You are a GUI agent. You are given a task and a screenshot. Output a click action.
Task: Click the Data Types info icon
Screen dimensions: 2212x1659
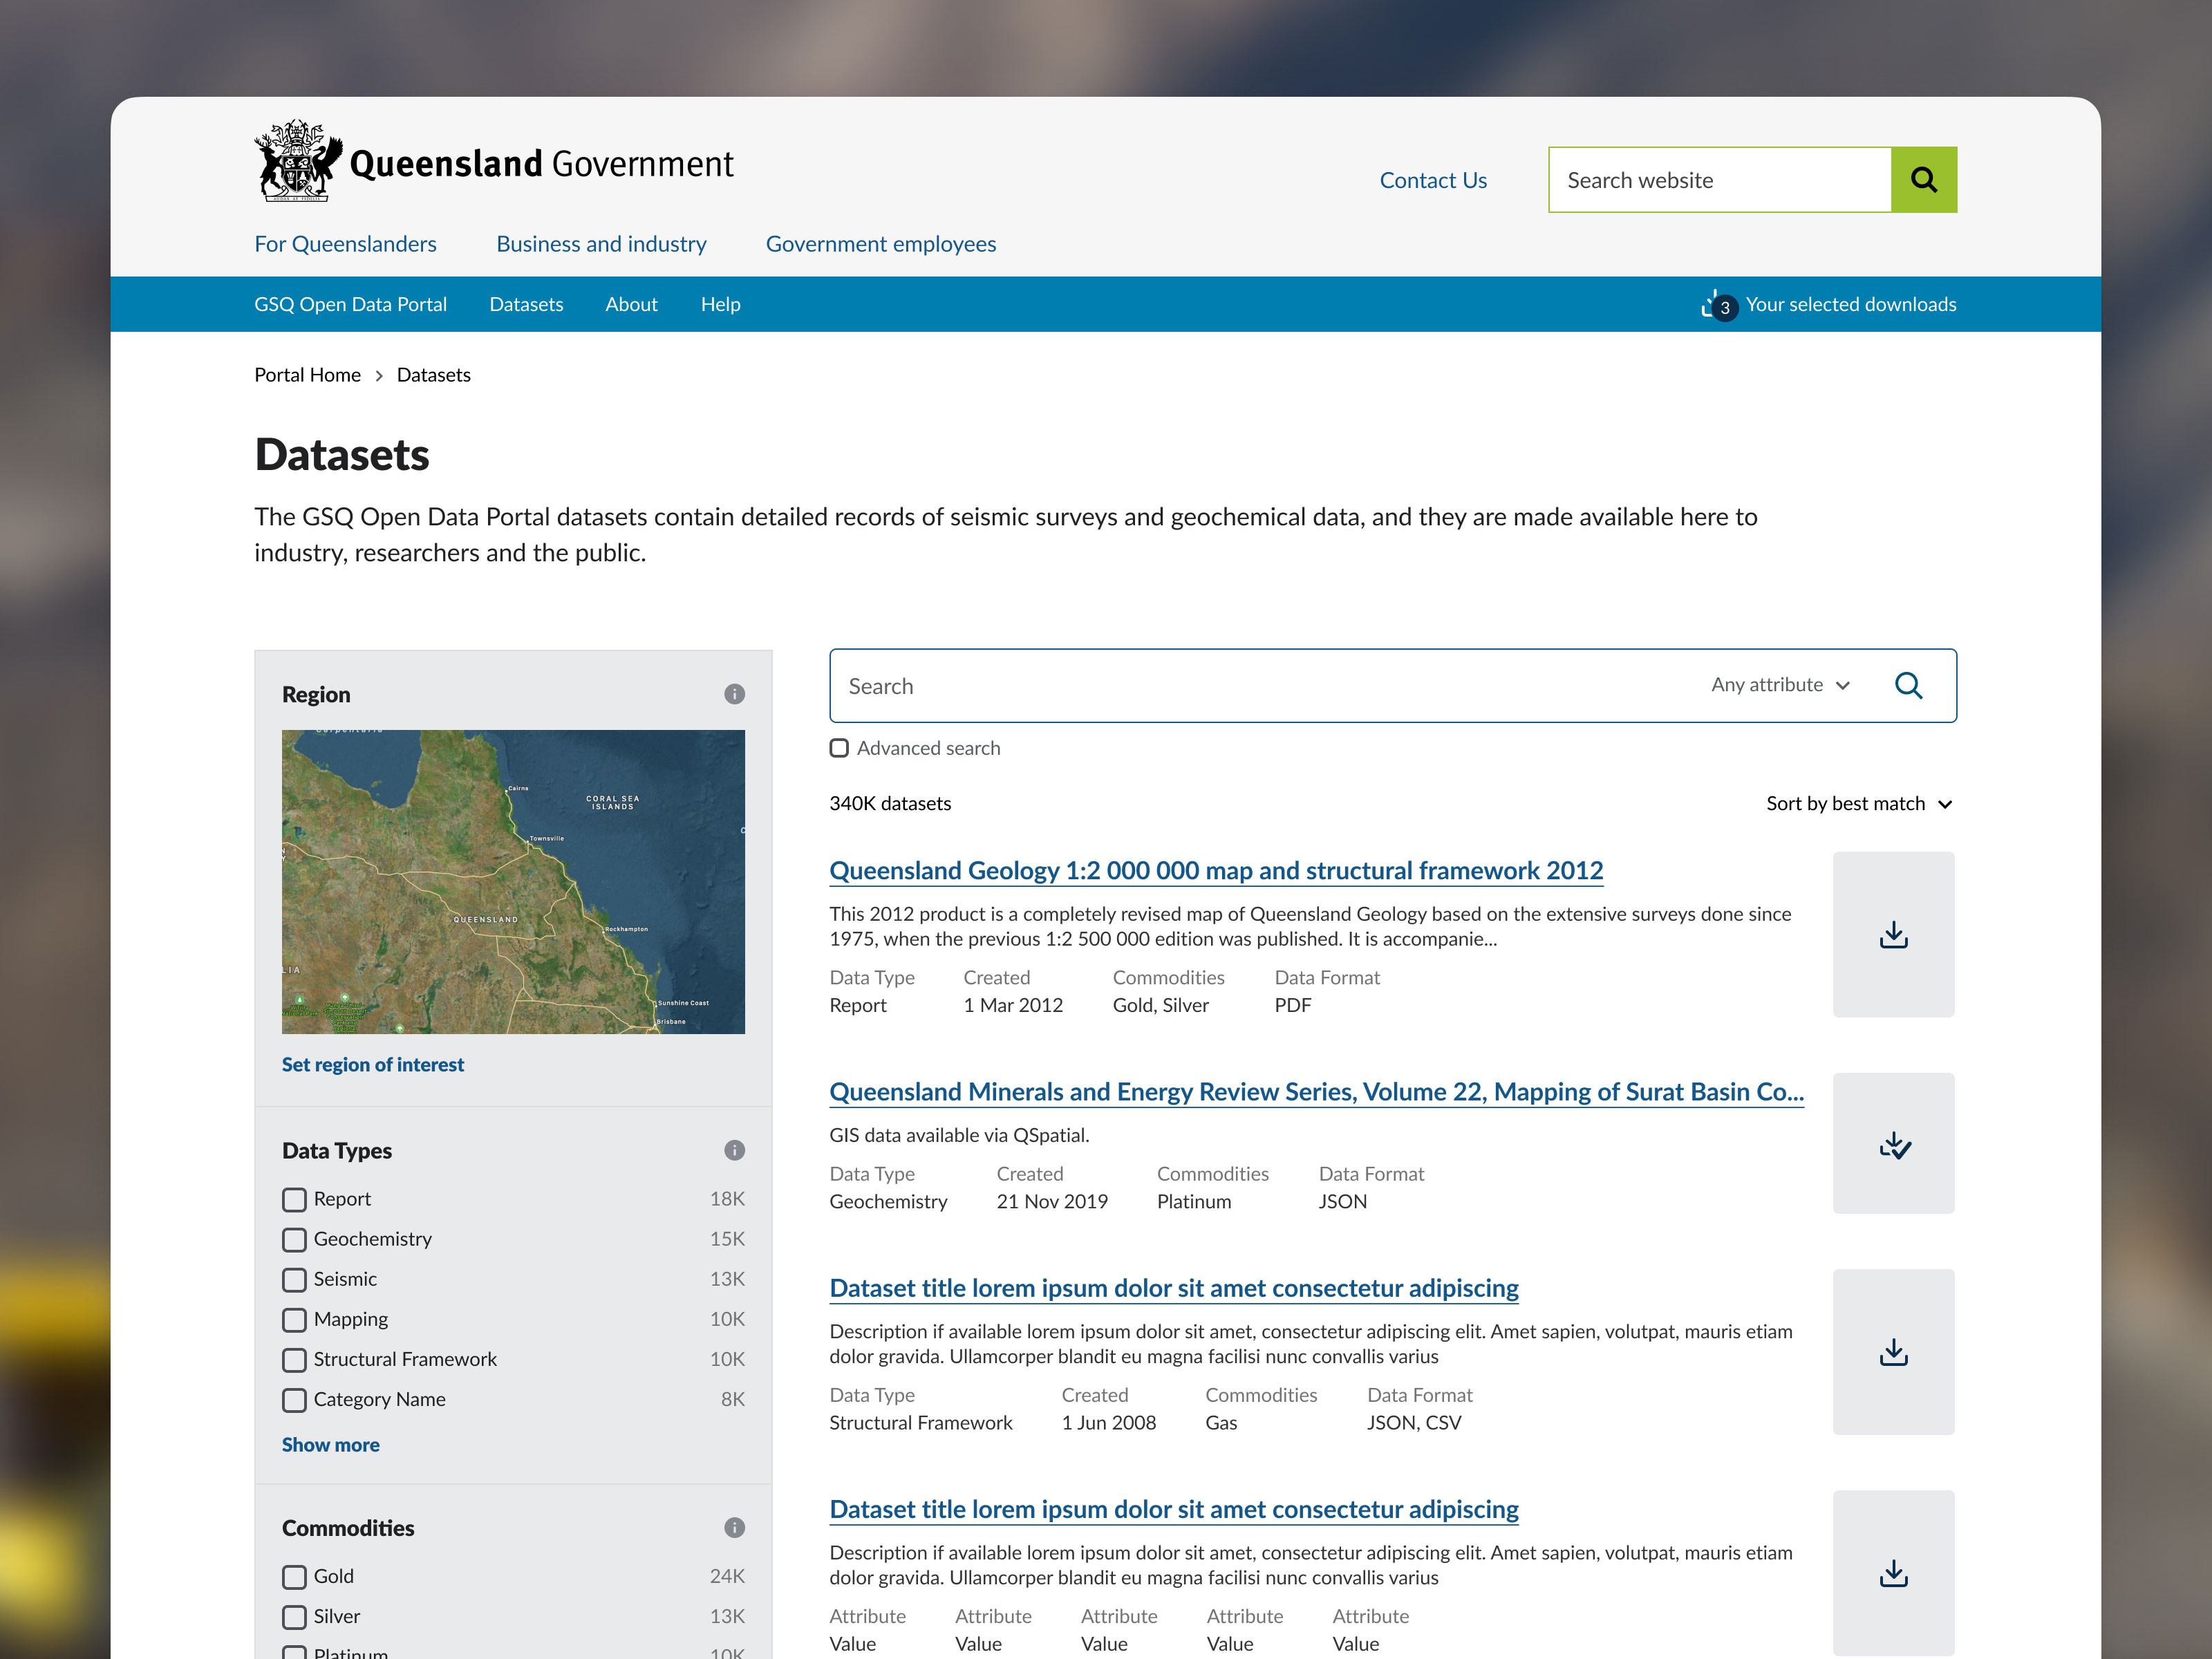(734, 1150)
